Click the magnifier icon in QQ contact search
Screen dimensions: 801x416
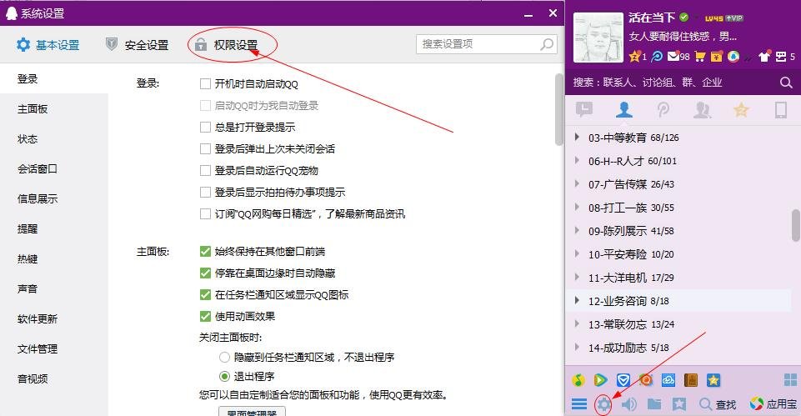(786, 83)
